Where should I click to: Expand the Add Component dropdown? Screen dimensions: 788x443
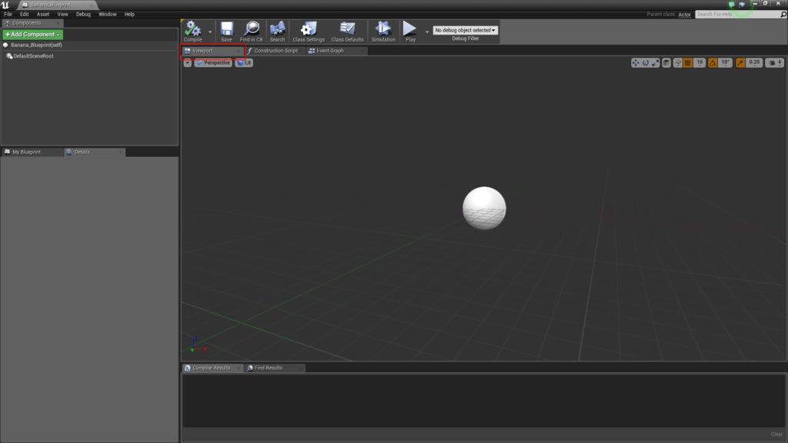[x=32, y=35]
